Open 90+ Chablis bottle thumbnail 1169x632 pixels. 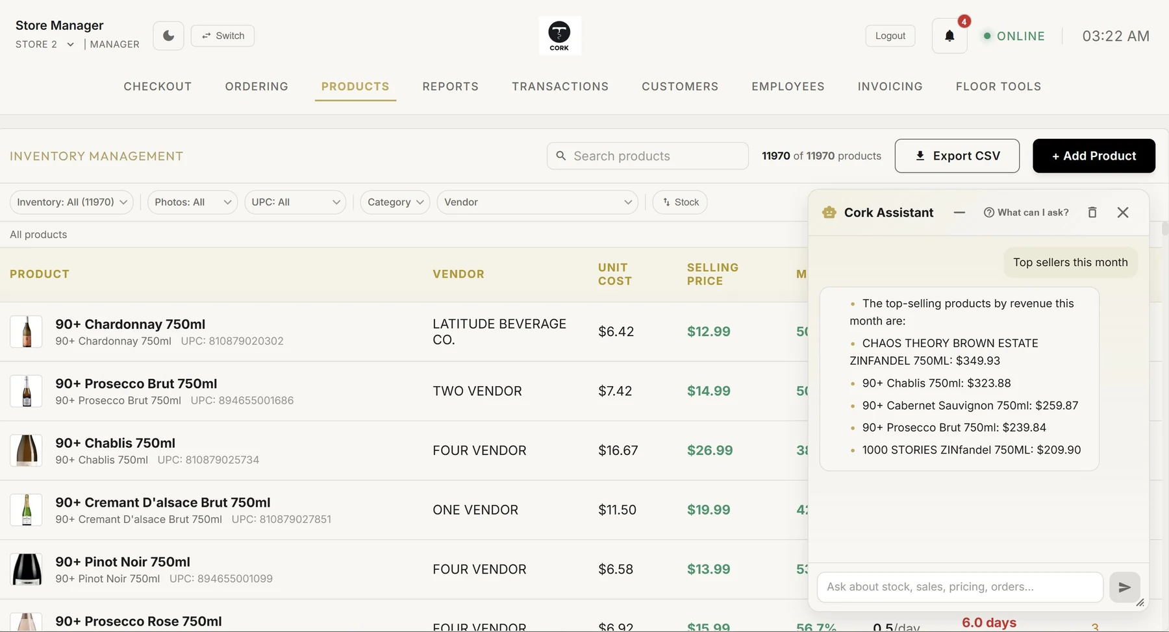(x=27, y=450)
